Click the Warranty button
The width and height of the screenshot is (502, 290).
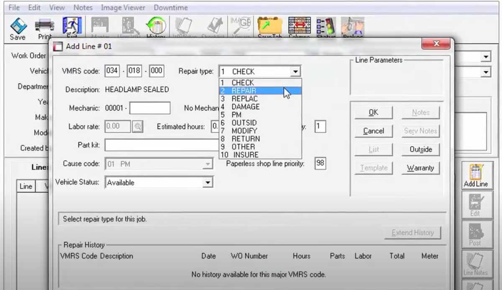click(420, 168)
